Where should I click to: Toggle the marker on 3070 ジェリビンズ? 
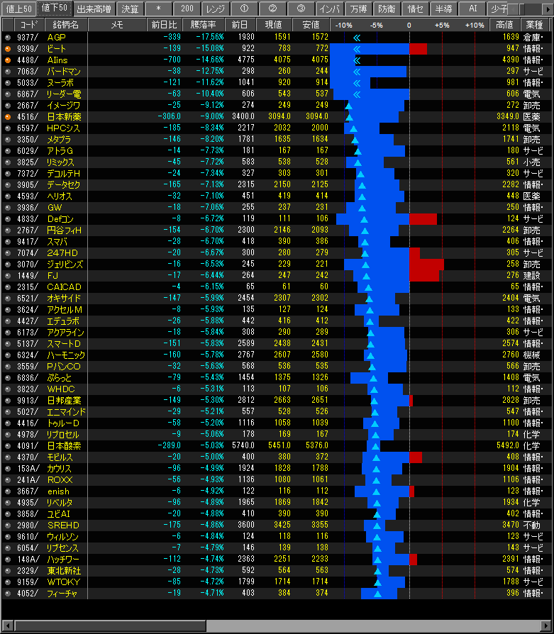(8, 265)
